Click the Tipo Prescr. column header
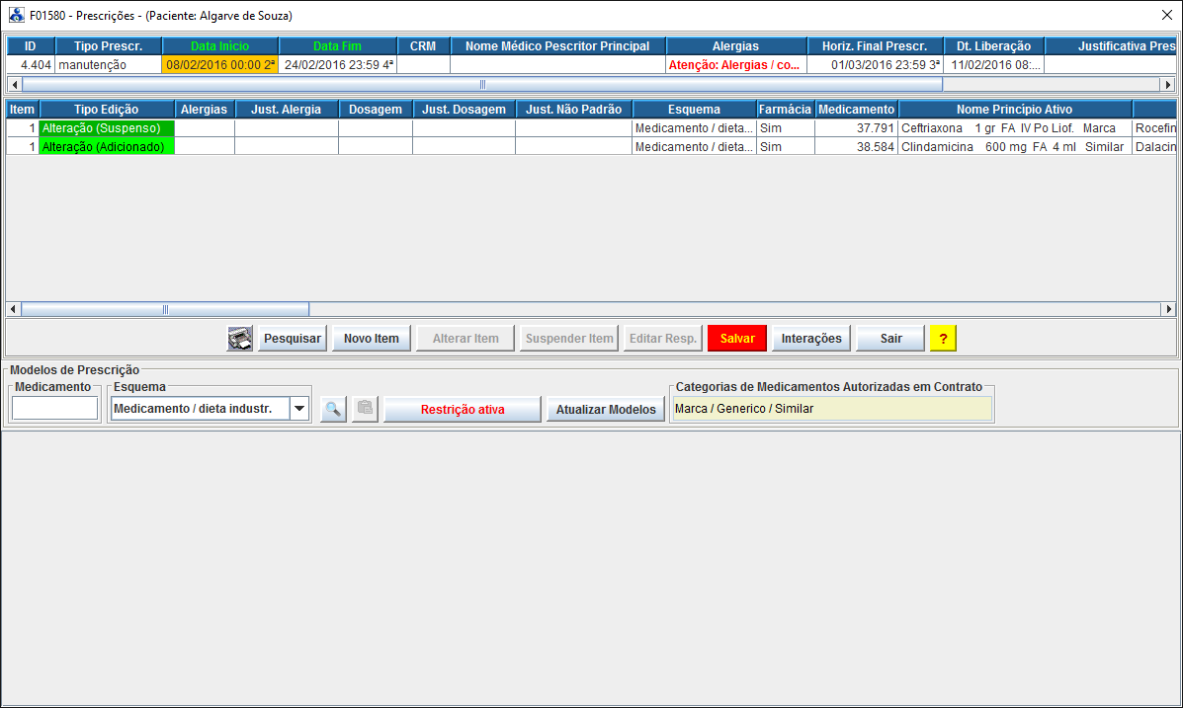The width and height of the screenshot is (1183, 708). coord(108,46)
